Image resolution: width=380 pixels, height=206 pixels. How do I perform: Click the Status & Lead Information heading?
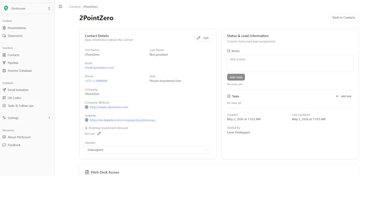(247, 36)
